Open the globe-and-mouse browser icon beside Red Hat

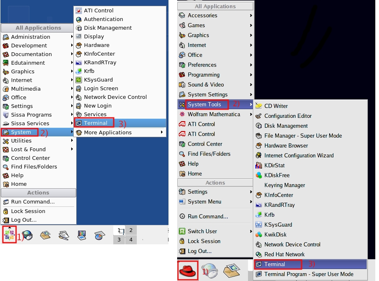[x=210, y=271]
